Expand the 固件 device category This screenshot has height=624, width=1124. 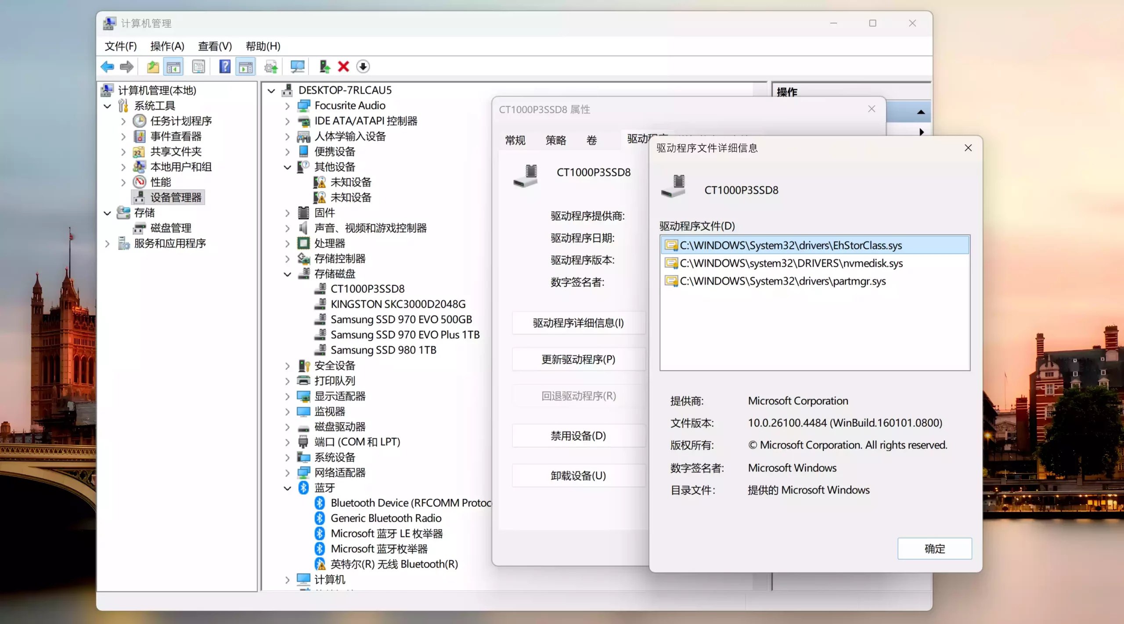tap(288, 213)
